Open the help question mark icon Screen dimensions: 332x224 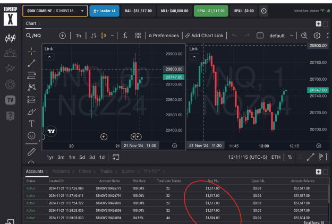pyautogui.click(x=10, y=116)
